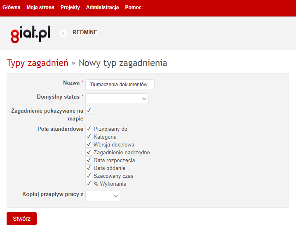Toggle the % Wykonania checkbox
The width and height of the screenshot is (296, 229).
click(89, 184)
